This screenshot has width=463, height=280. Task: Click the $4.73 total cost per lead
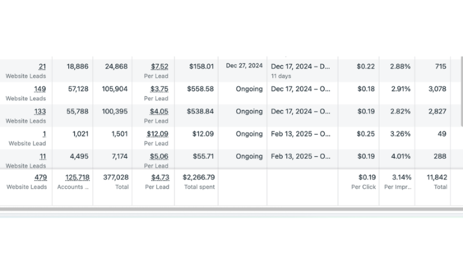point(160,177)
